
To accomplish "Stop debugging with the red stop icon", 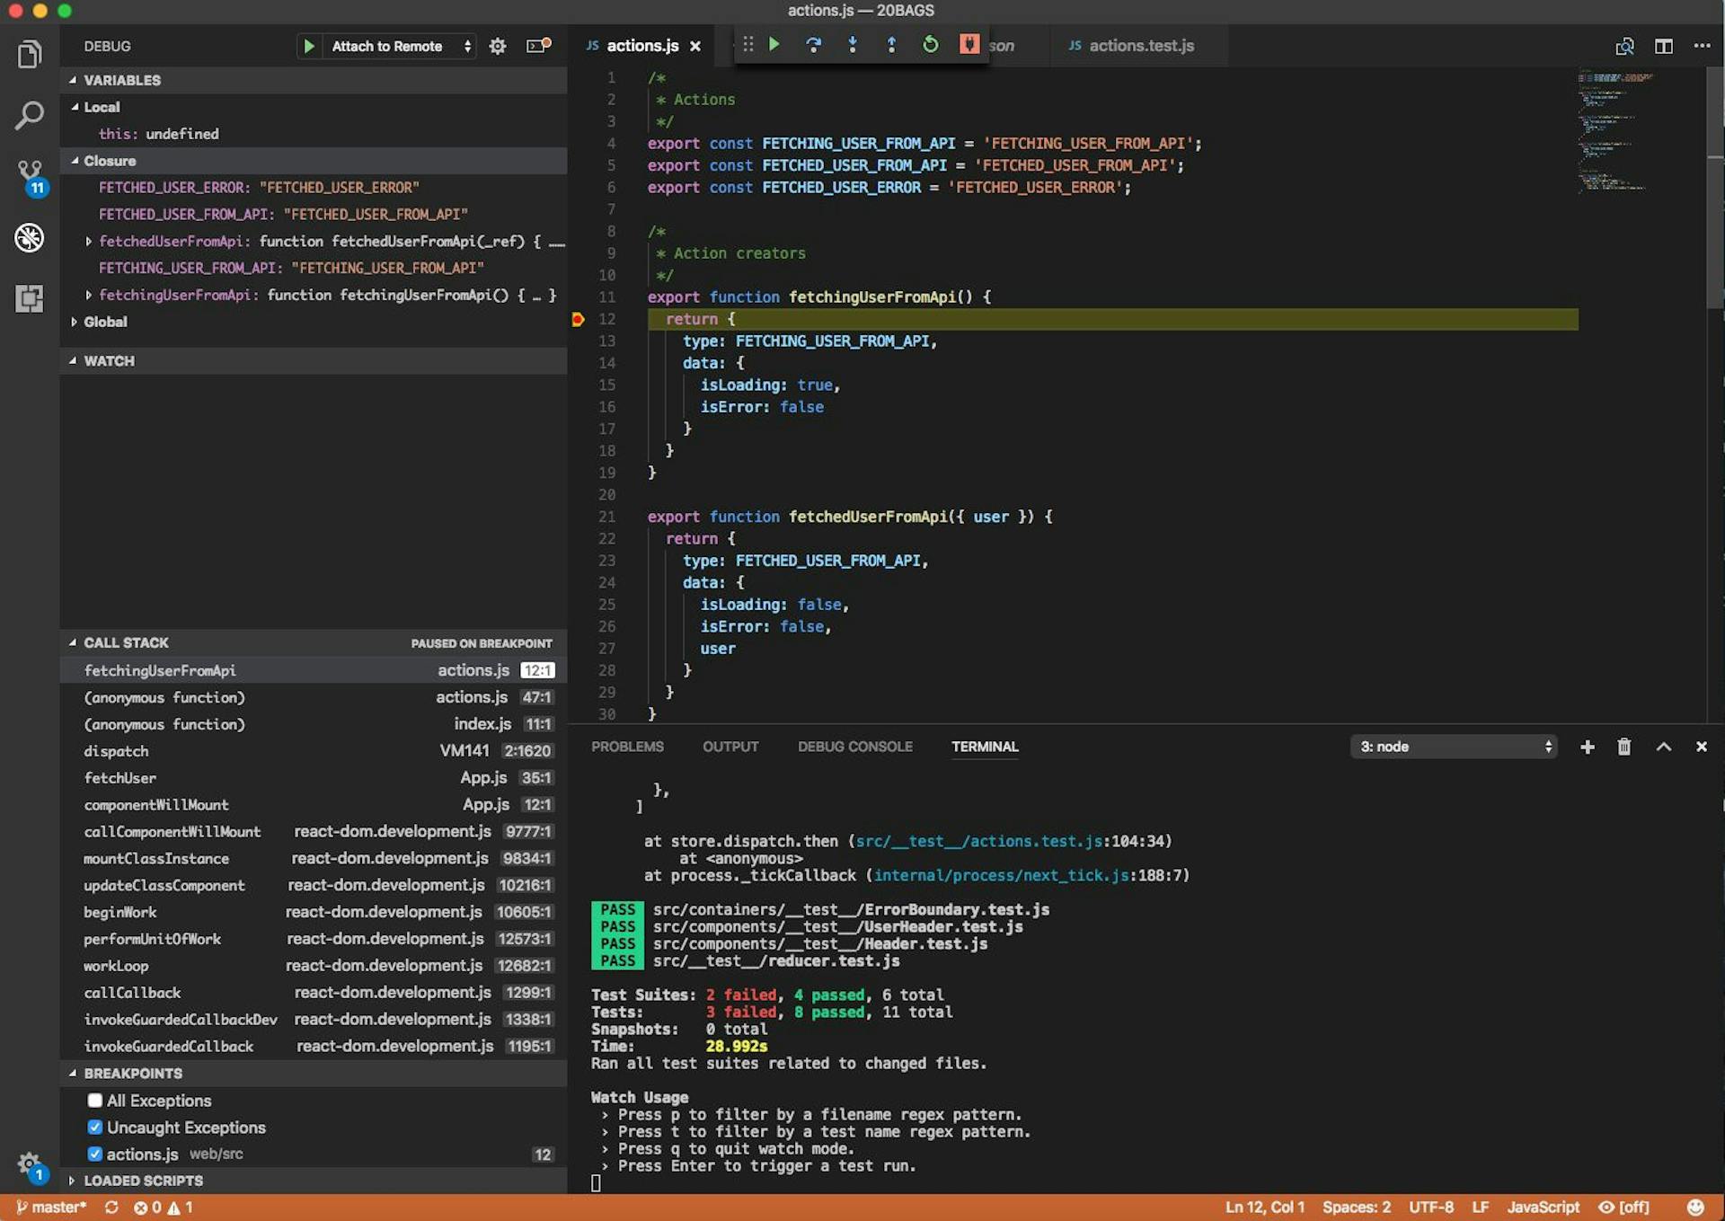I will click(969, 44).
